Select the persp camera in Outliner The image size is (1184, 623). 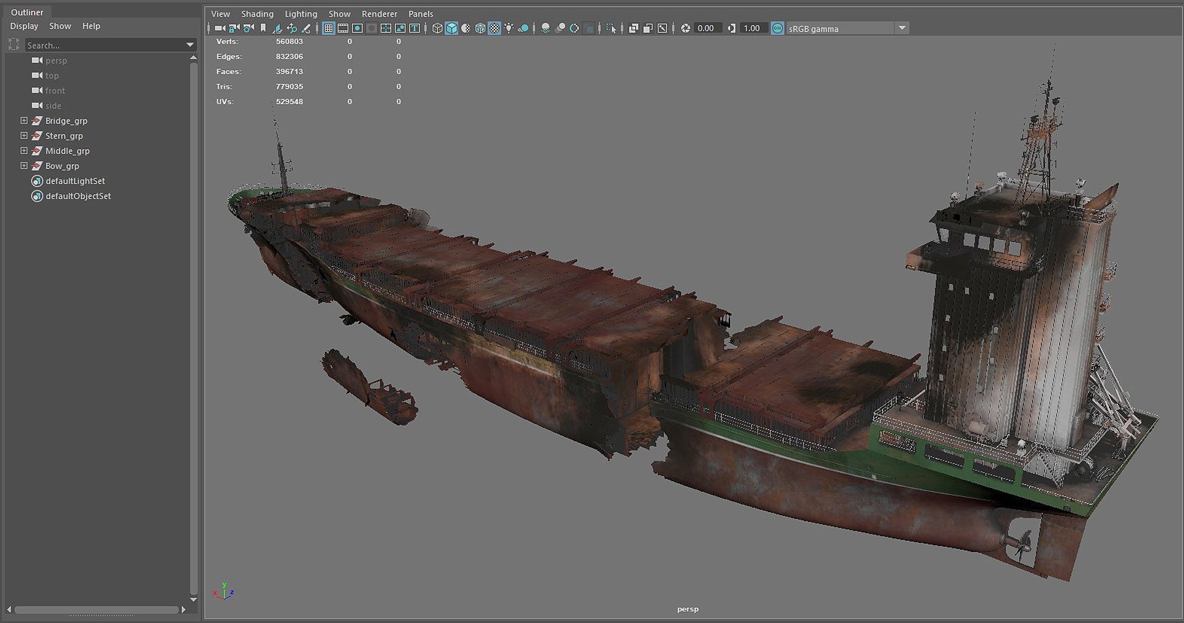tap(56, 60)
